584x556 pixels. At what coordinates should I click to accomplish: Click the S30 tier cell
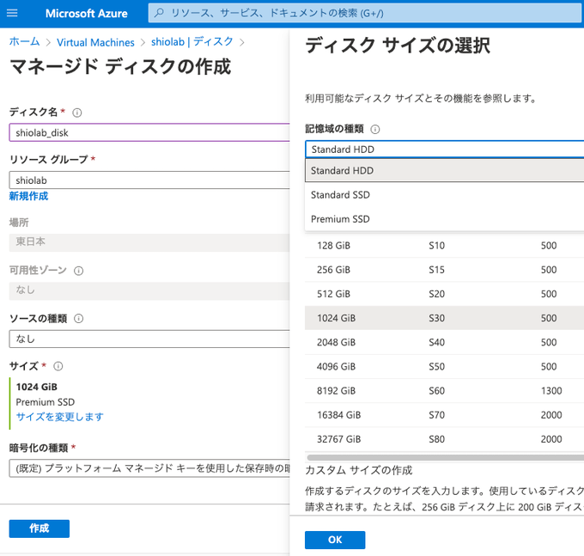[436, 318]
